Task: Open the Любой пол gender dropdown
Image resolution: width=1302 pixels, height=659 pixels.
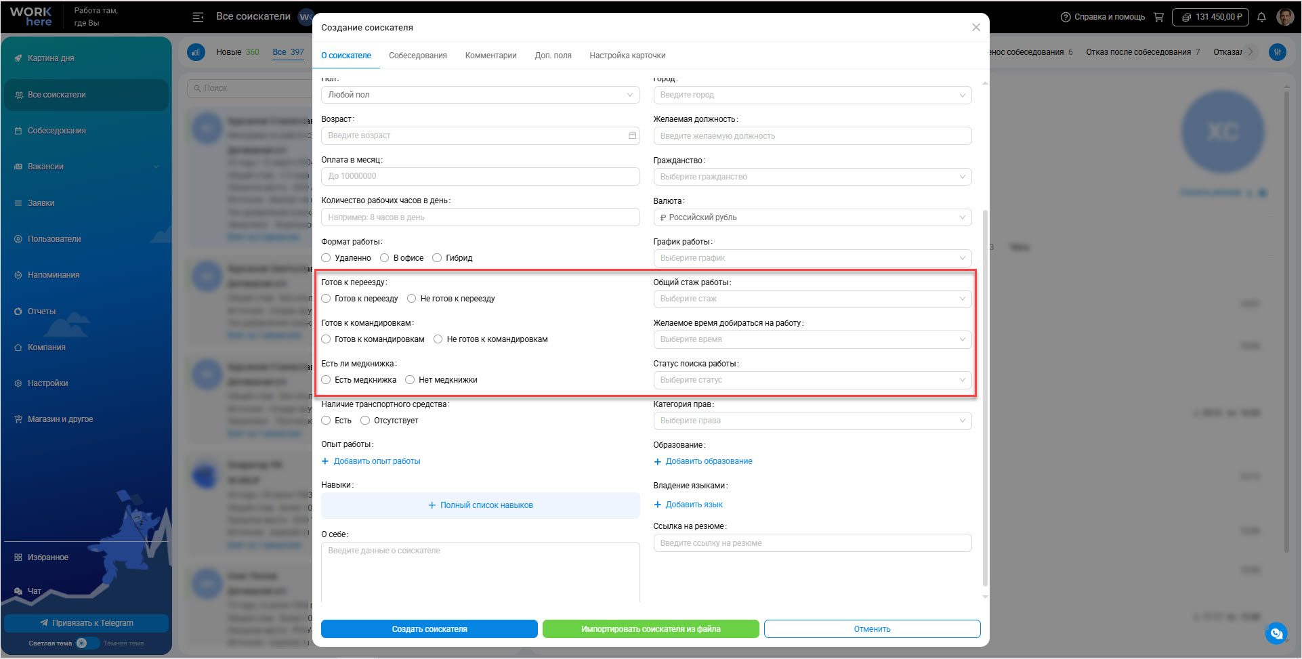Action: [480, 95]
